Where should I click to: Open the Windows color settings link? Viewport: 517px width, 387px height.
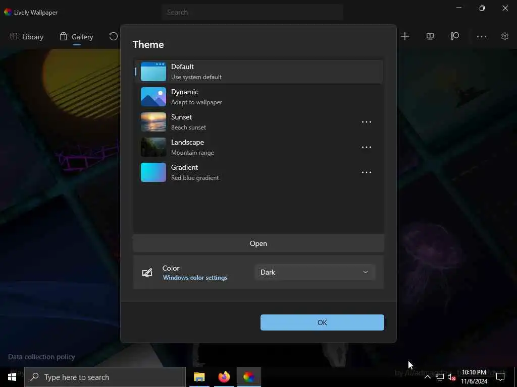(195, 278)
